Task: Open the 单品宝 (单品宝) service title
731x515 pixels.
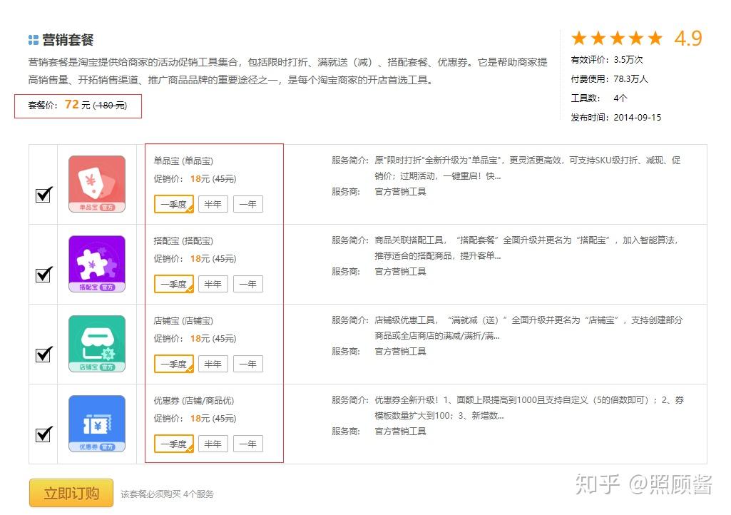Action: coord(183,161)
